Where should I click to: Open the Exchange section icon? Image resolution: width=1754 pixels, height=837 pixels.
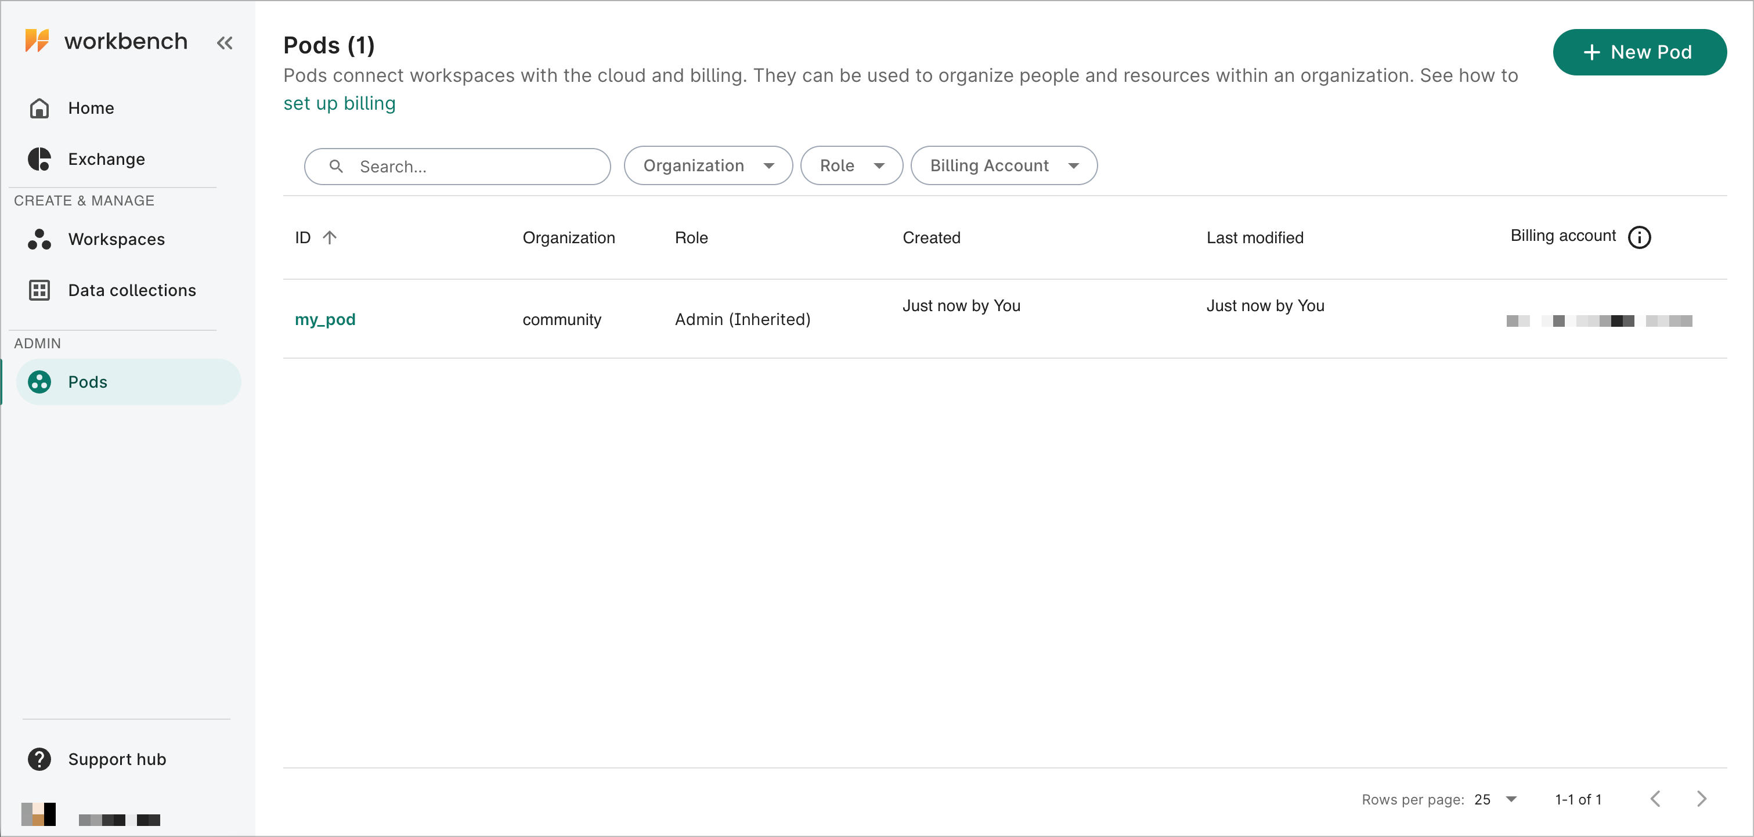pyautogui.click(x=39, y=158)
